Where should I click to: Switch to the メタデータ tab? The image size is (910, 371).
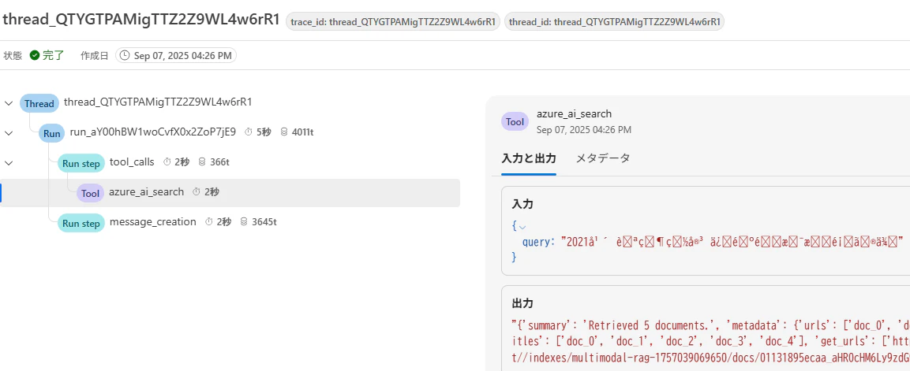(x=602, y=158)
